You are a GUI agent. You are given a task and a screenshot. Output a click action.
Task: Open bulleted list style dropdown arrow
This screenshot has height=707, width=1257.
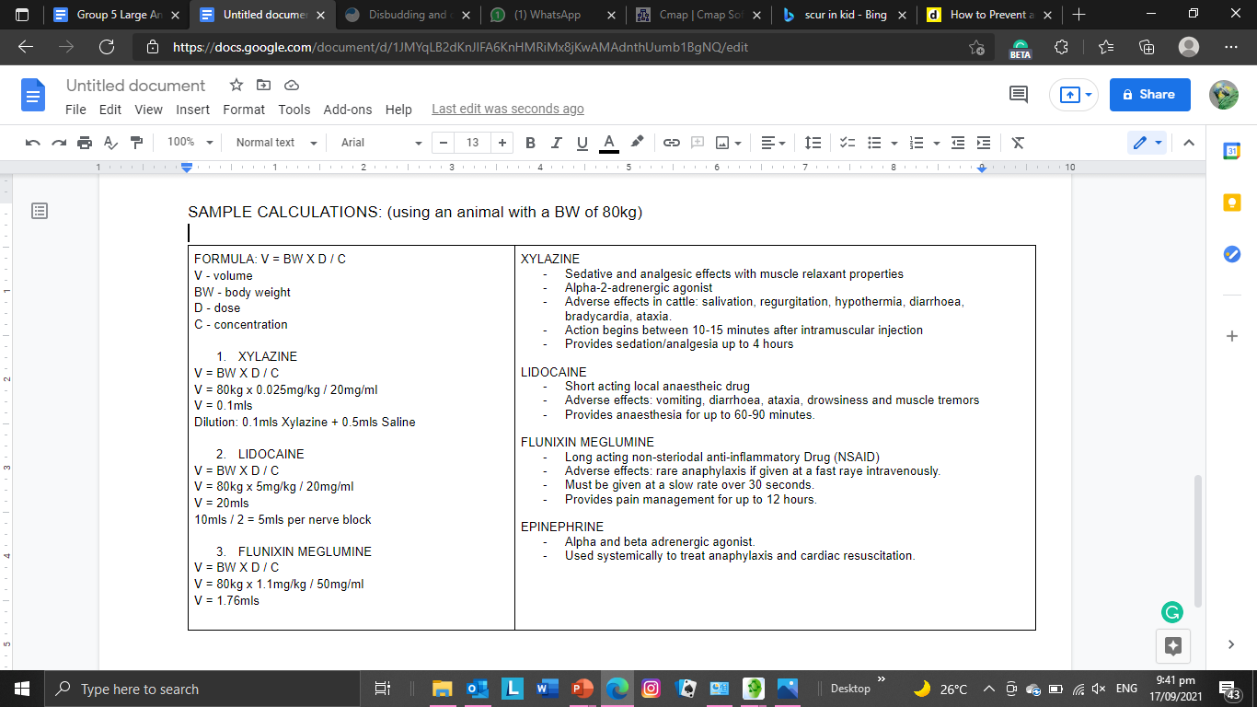tap(895, 143)
